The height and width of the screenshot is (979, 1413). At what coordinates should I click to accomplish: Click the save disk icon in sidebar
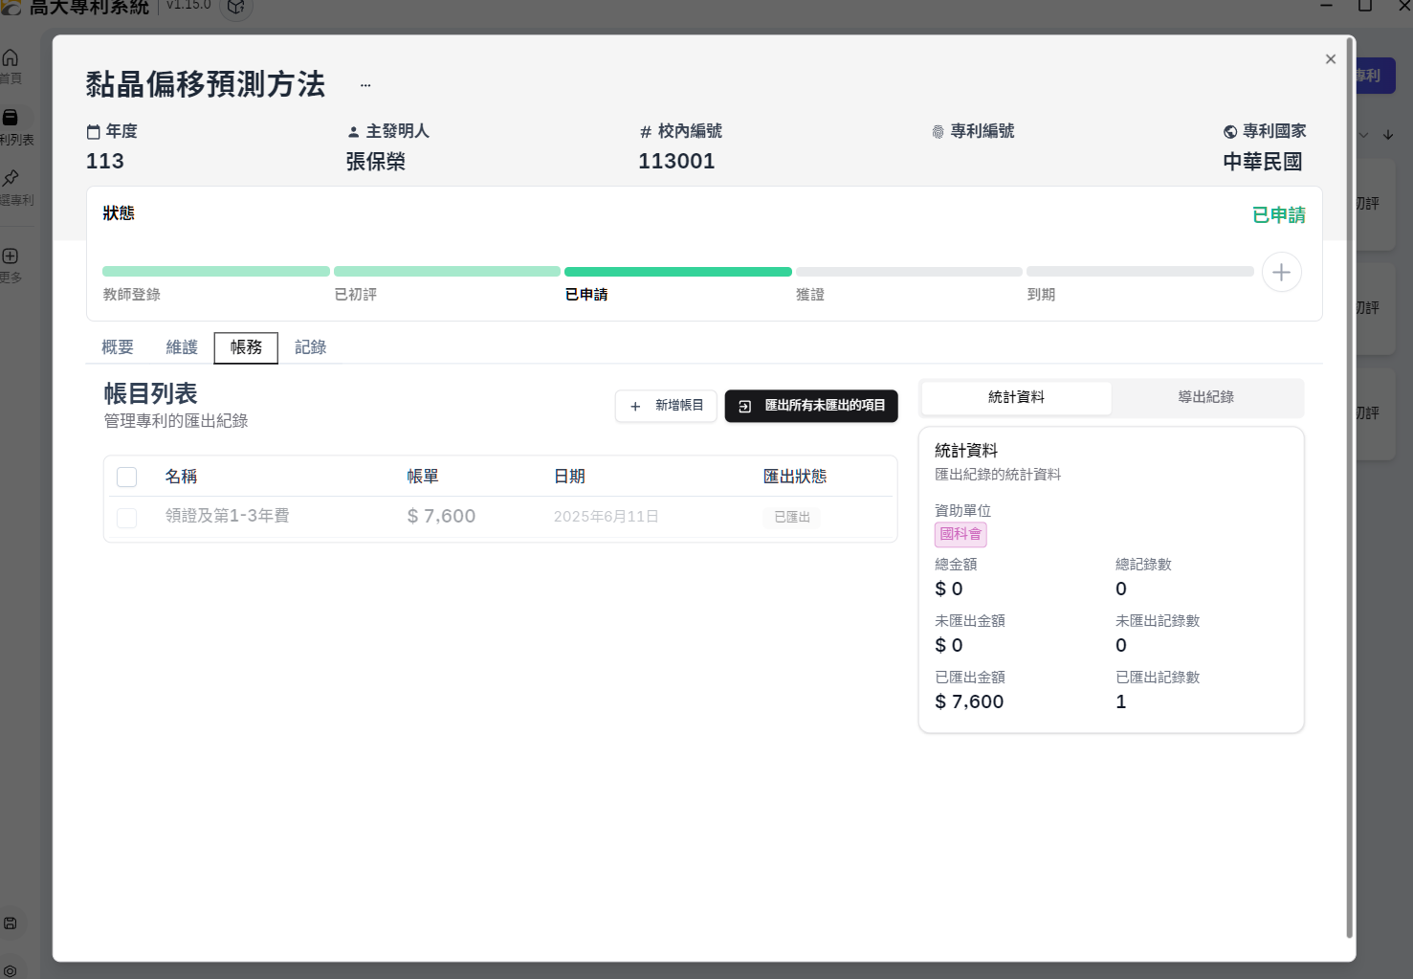point(11,923)
